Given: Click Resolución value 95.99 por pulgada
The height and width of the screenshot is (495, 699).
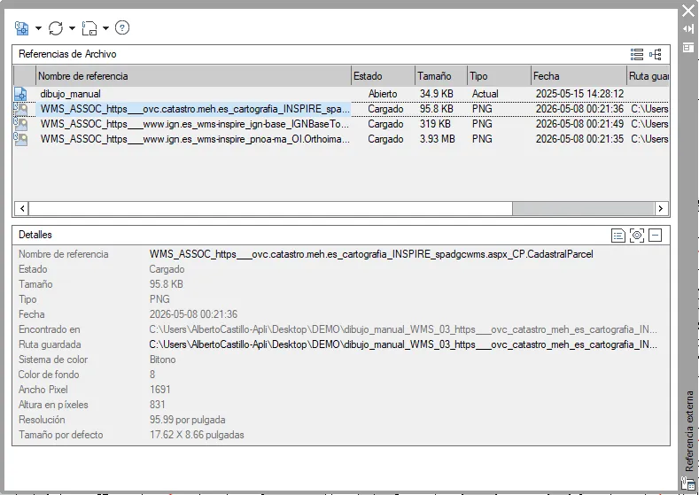Looking at the screenshot, I should pyautogui.click(x=187, y=420).
